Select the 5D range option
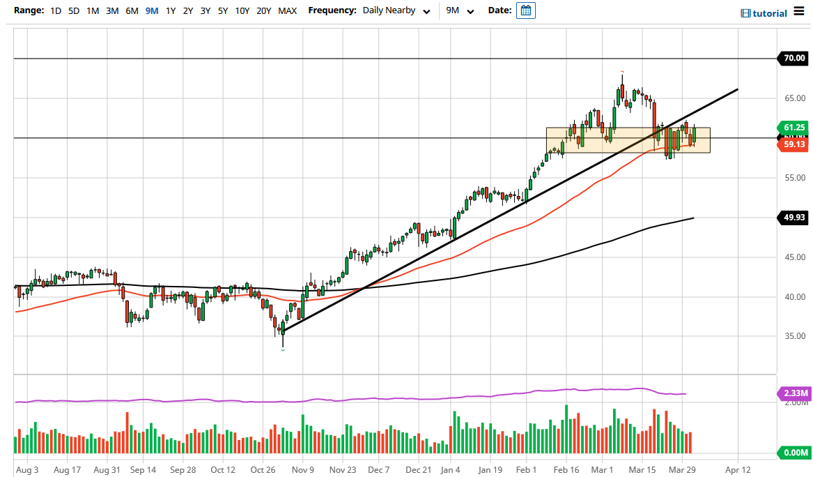 [74, 10]
